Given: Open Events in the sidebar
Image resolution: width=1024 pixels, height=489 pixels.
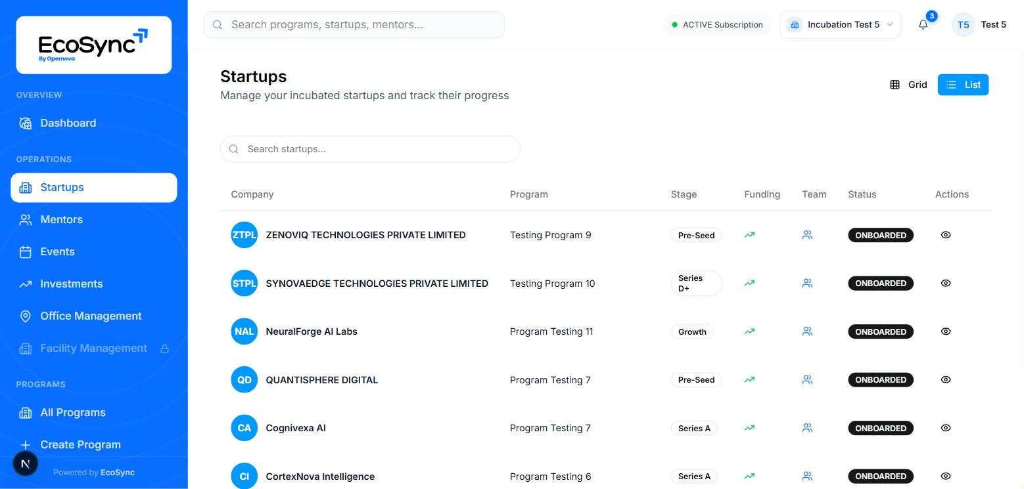Looking at the screenshot, I should click(x=94, y=252).
